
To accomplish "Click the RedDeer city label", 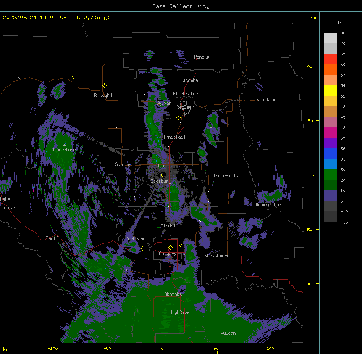I will (x=185, y=107).
